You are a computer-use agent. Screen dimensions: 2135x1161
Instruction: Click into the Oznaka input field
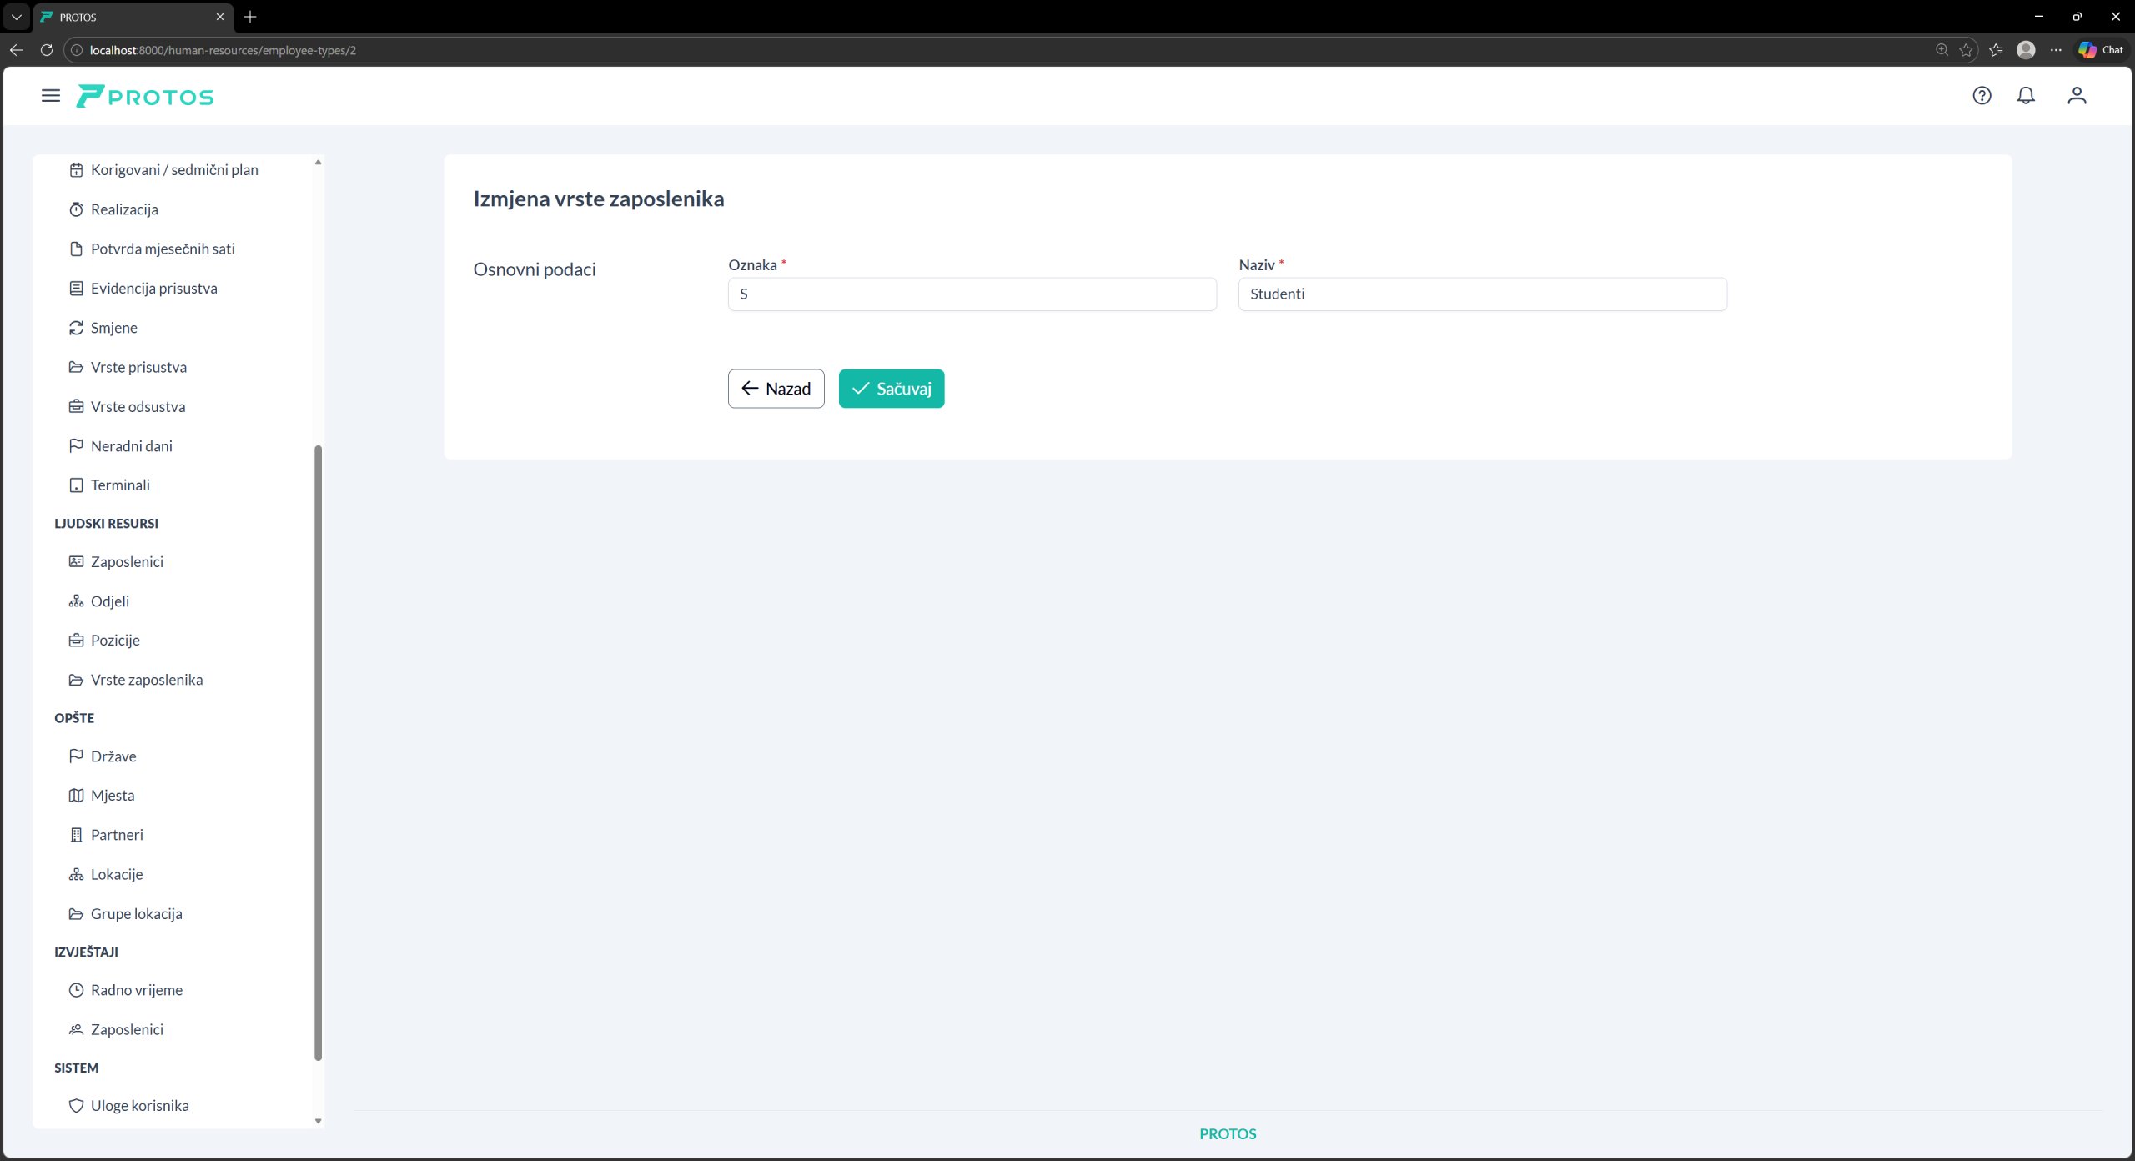972,294
